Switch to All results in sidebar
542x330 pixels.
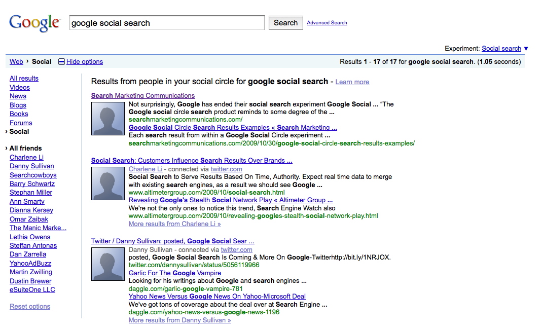tap(24, 78)
